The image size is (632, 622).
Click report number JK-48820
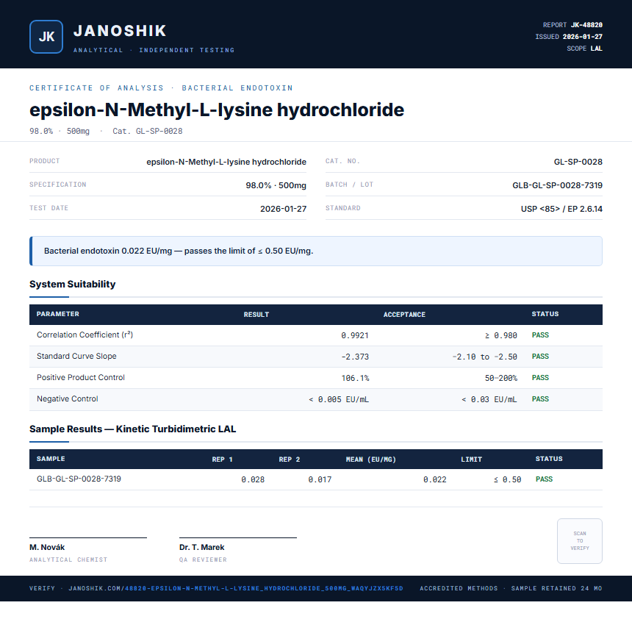(x=586, y=25)
